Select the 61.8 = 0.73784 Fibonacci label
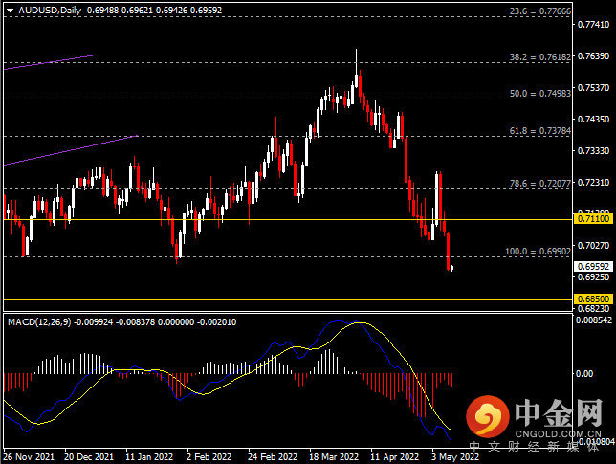Screen dimensions: 616x464 [539, 130]
